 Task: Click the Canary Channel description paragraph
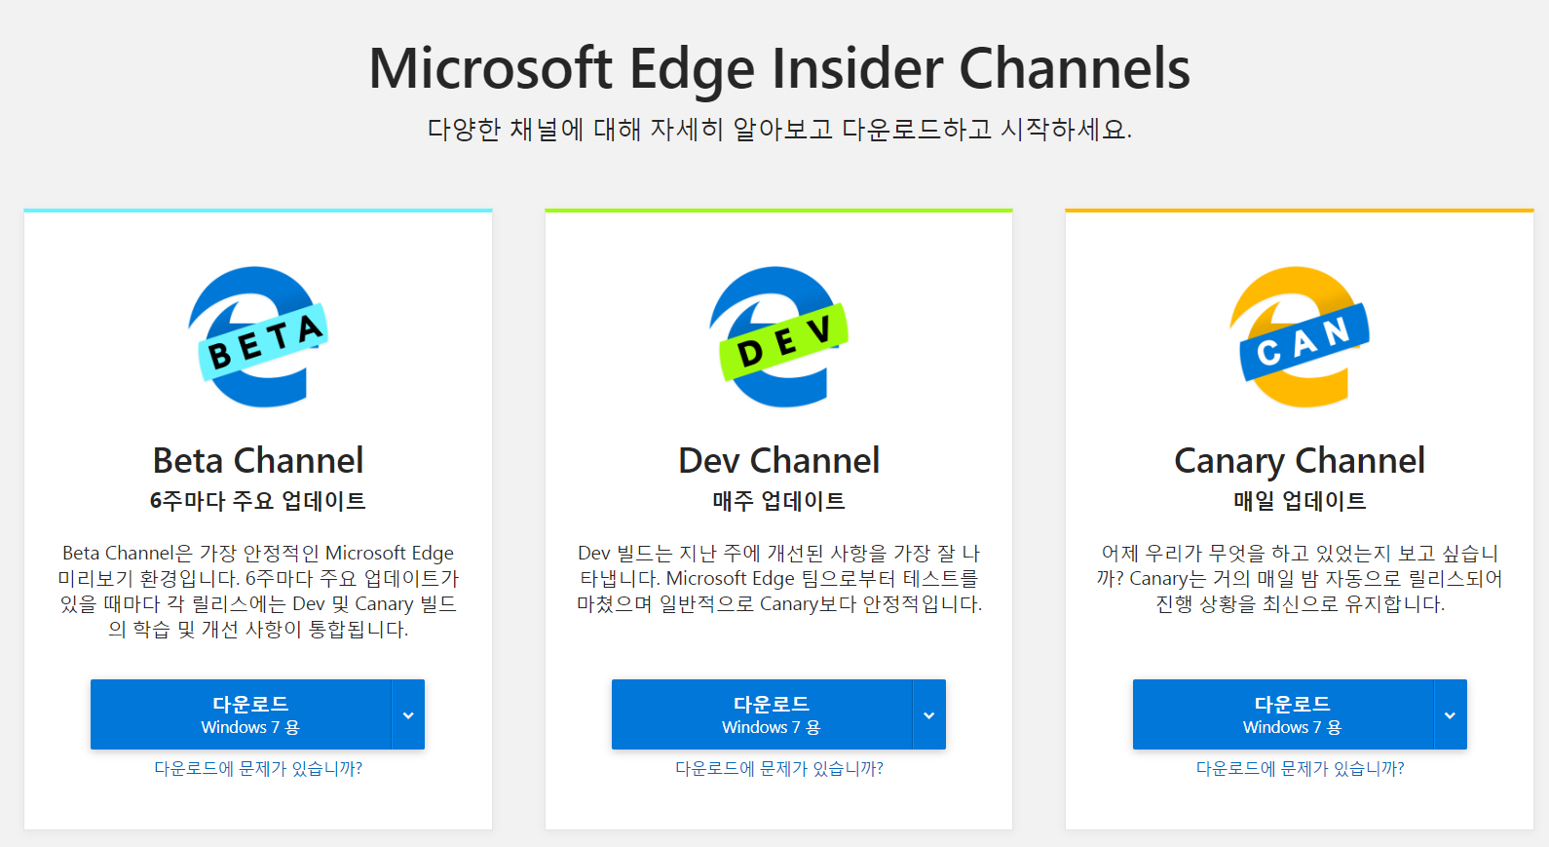click(x=1300, y=578)
